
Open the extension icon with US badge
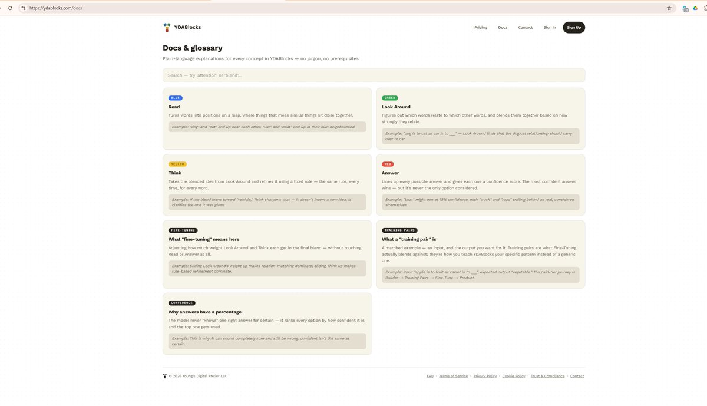pyautogui.click(x=686, y=9)
